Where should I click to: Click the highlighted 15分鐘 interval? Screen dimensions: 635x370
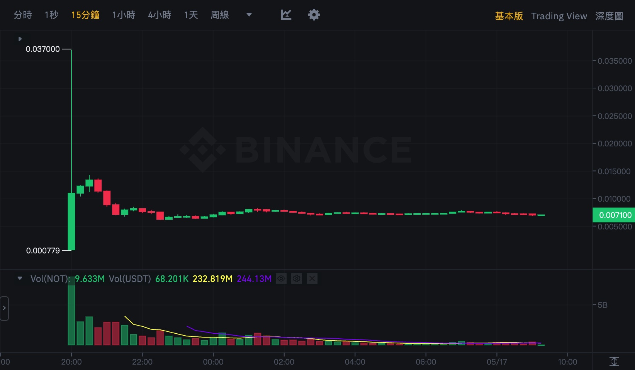(x=85, y=15)
